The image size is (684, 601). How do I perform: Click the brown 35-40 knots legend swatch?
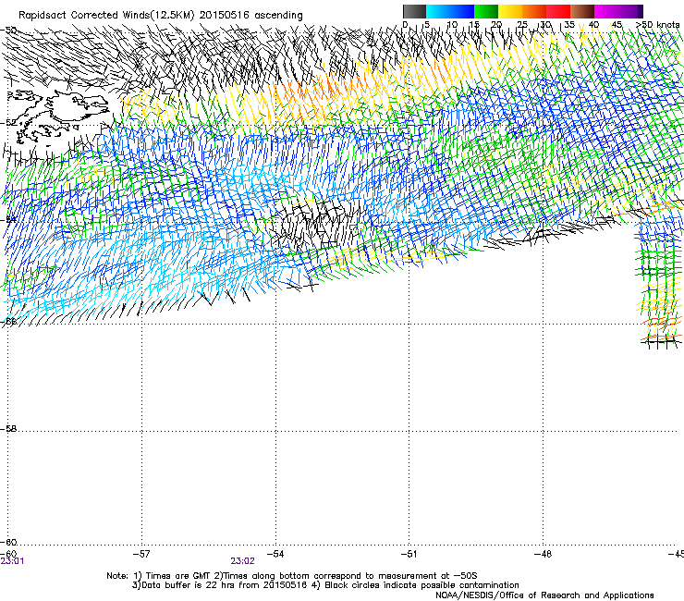(x=582, y=11)
